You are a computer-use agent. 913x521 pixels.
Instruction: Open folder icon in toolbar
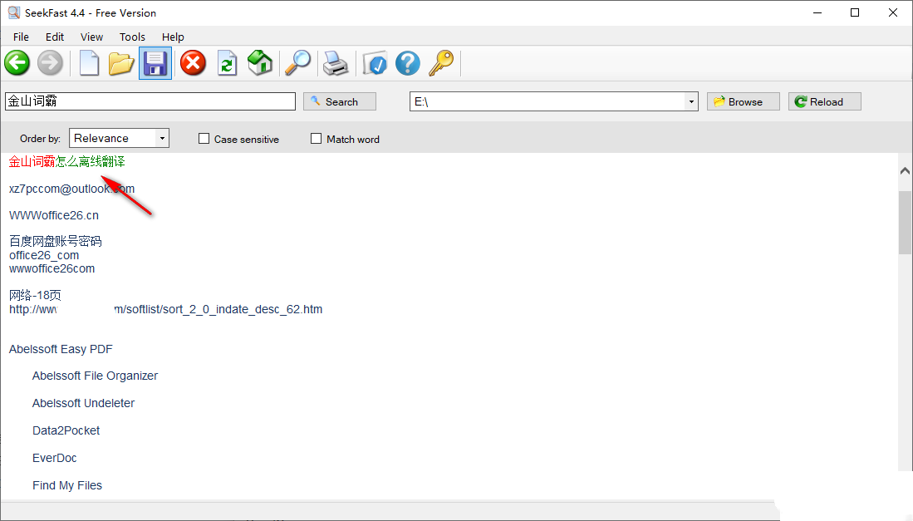(121, 63)
